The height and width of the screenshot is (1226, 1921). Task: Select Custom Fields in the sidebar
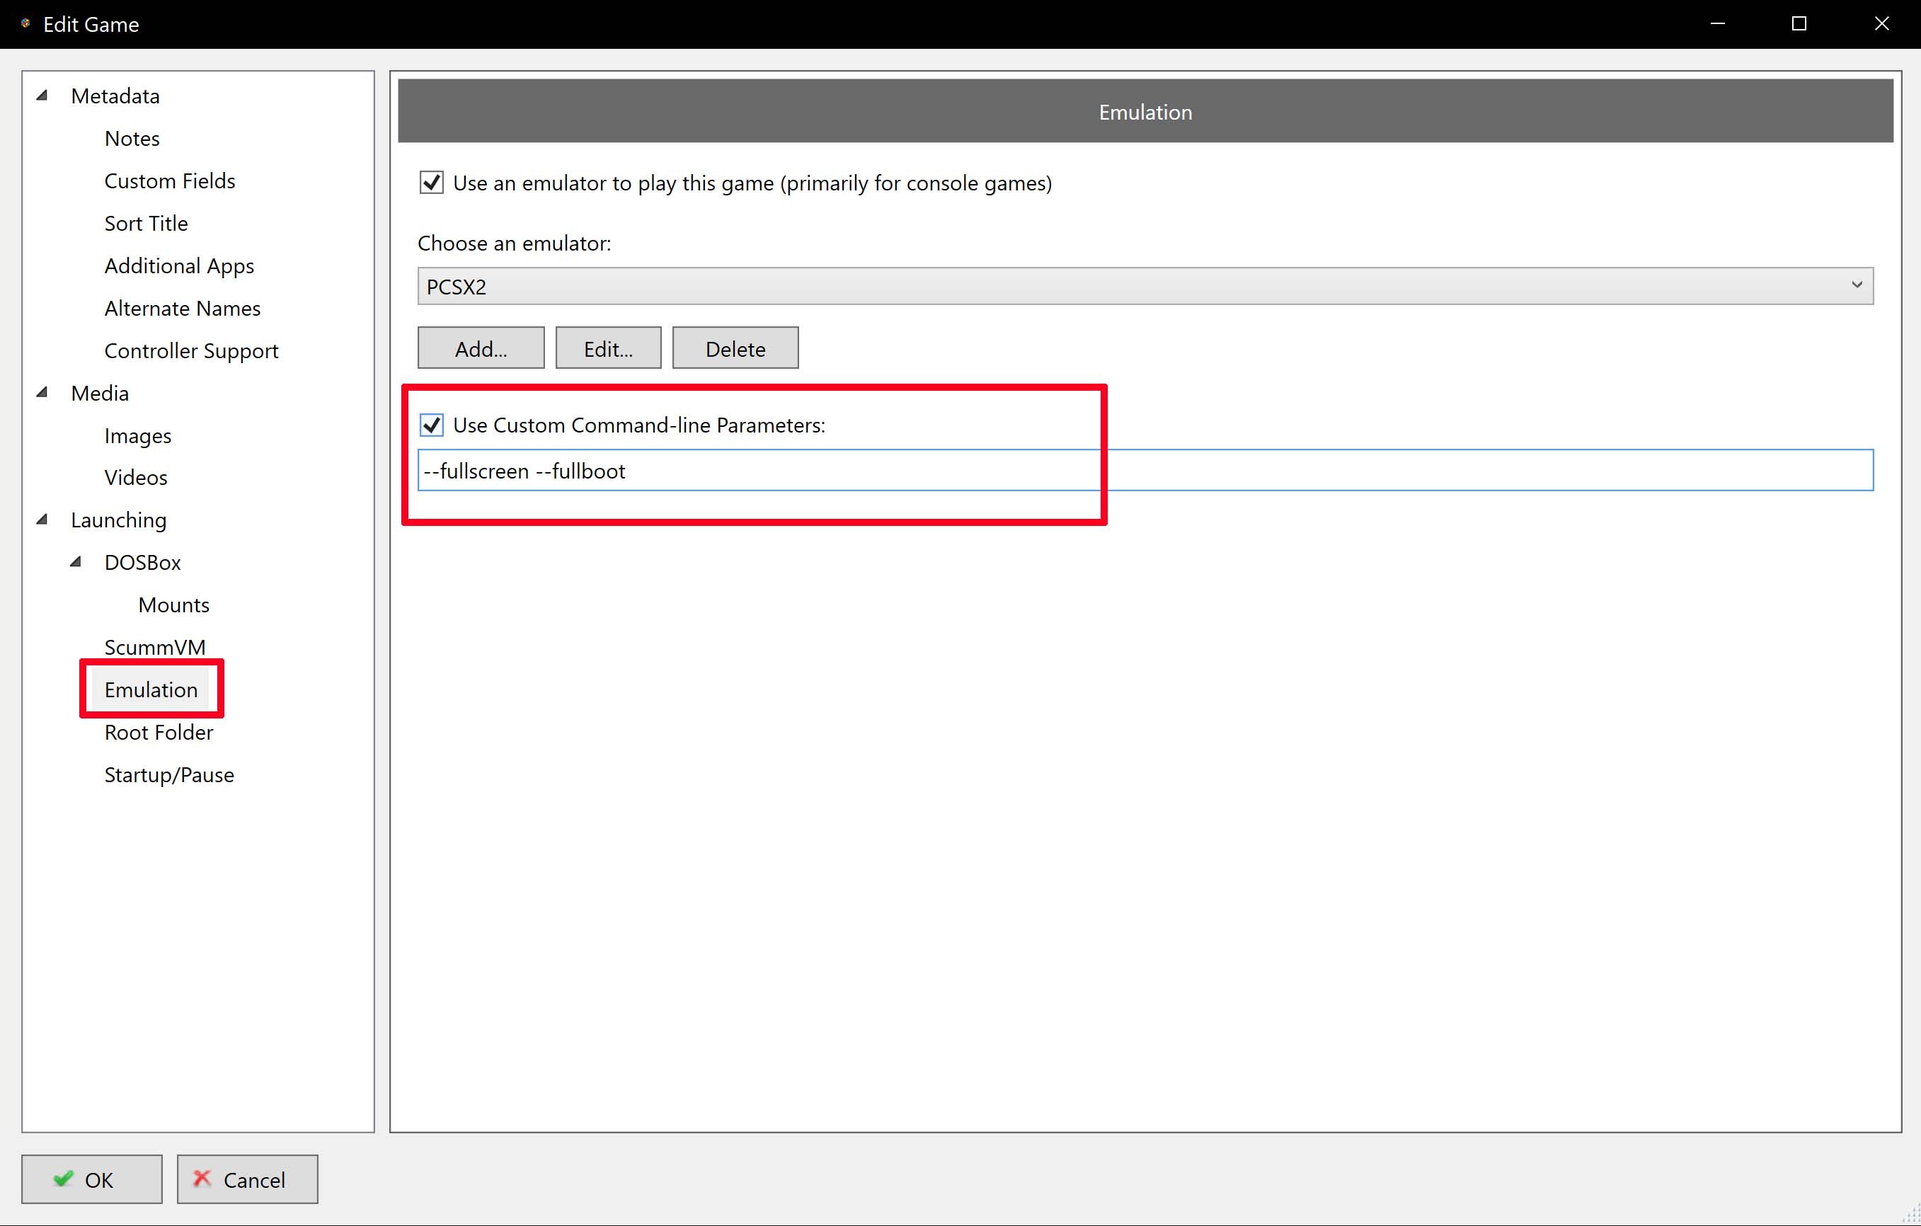pos(170,181)
